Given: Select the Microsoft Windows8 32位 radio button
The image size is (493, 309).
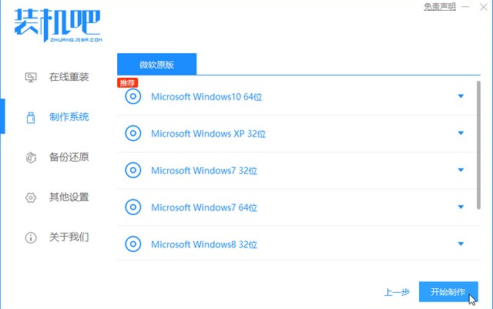Looking at the screenshot, I should (x=133, y=244).
